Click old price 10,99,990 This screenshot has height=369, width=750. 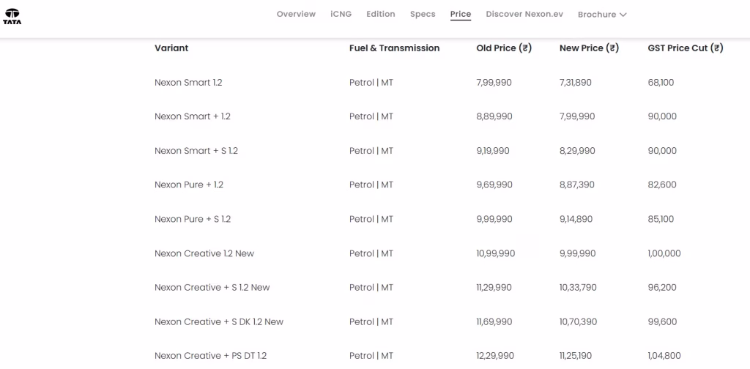496,253
